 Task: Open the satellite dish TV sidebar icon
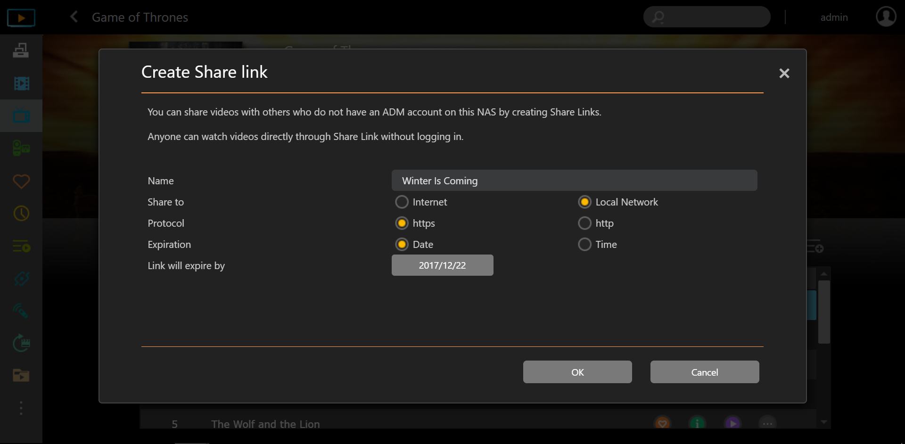click(x=21, y=311)
